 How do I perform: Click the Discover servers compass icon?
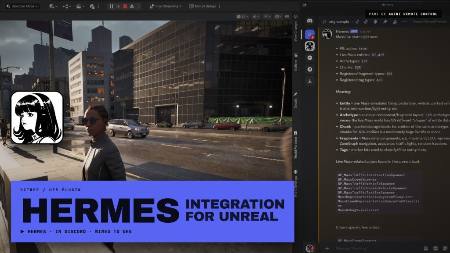coord(310,69)
